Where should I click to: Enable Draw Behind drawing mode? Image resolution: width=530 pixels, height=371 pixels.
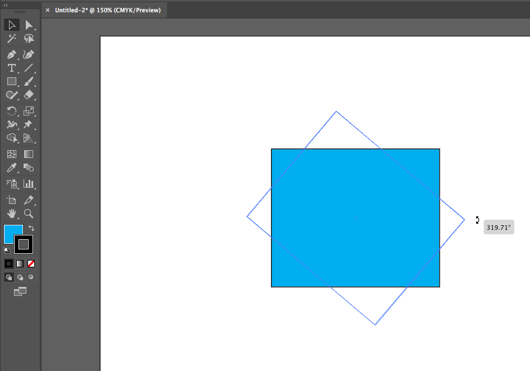(20, 277)
